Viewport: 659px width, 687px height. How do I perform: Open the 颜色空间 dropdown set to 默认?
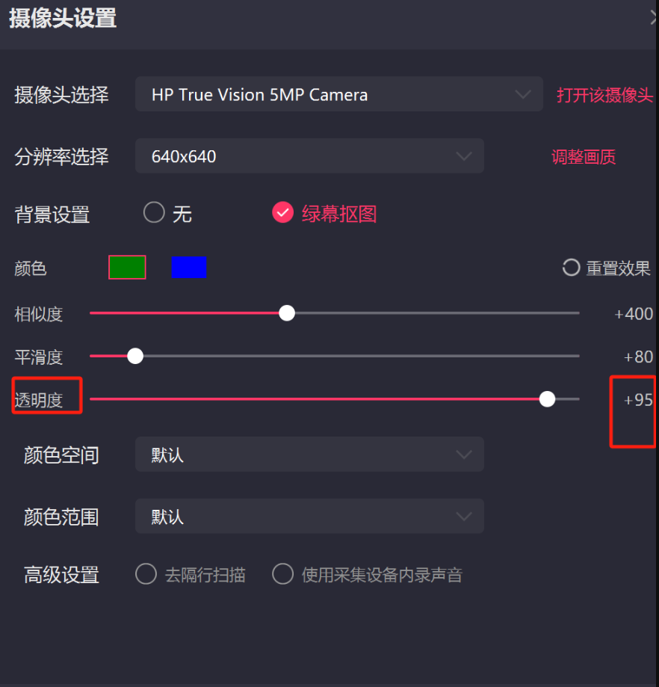309,455
